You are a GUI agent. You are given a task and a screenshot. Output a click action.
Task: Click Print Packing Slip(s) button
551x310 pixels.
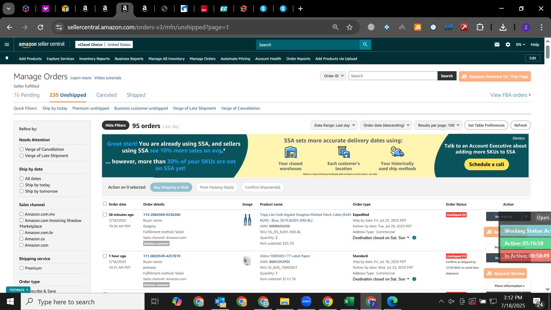coord(217,187)
